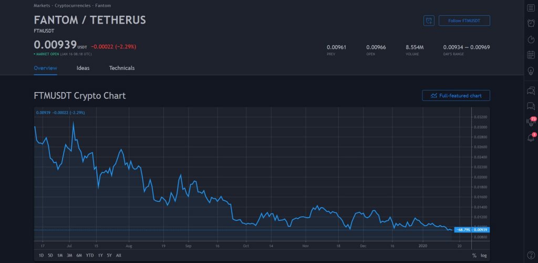Select the YTD time range
The width and height of the screenshot is (538, 263).
pos(90,256)
